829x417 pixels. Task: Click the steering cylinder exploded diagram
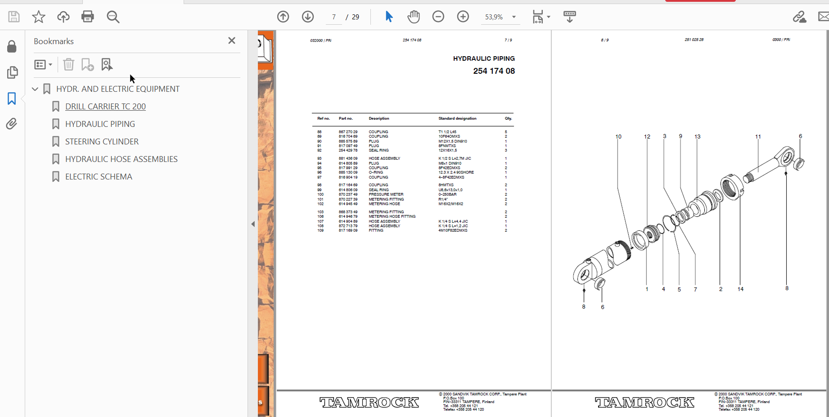coord(689,220)
